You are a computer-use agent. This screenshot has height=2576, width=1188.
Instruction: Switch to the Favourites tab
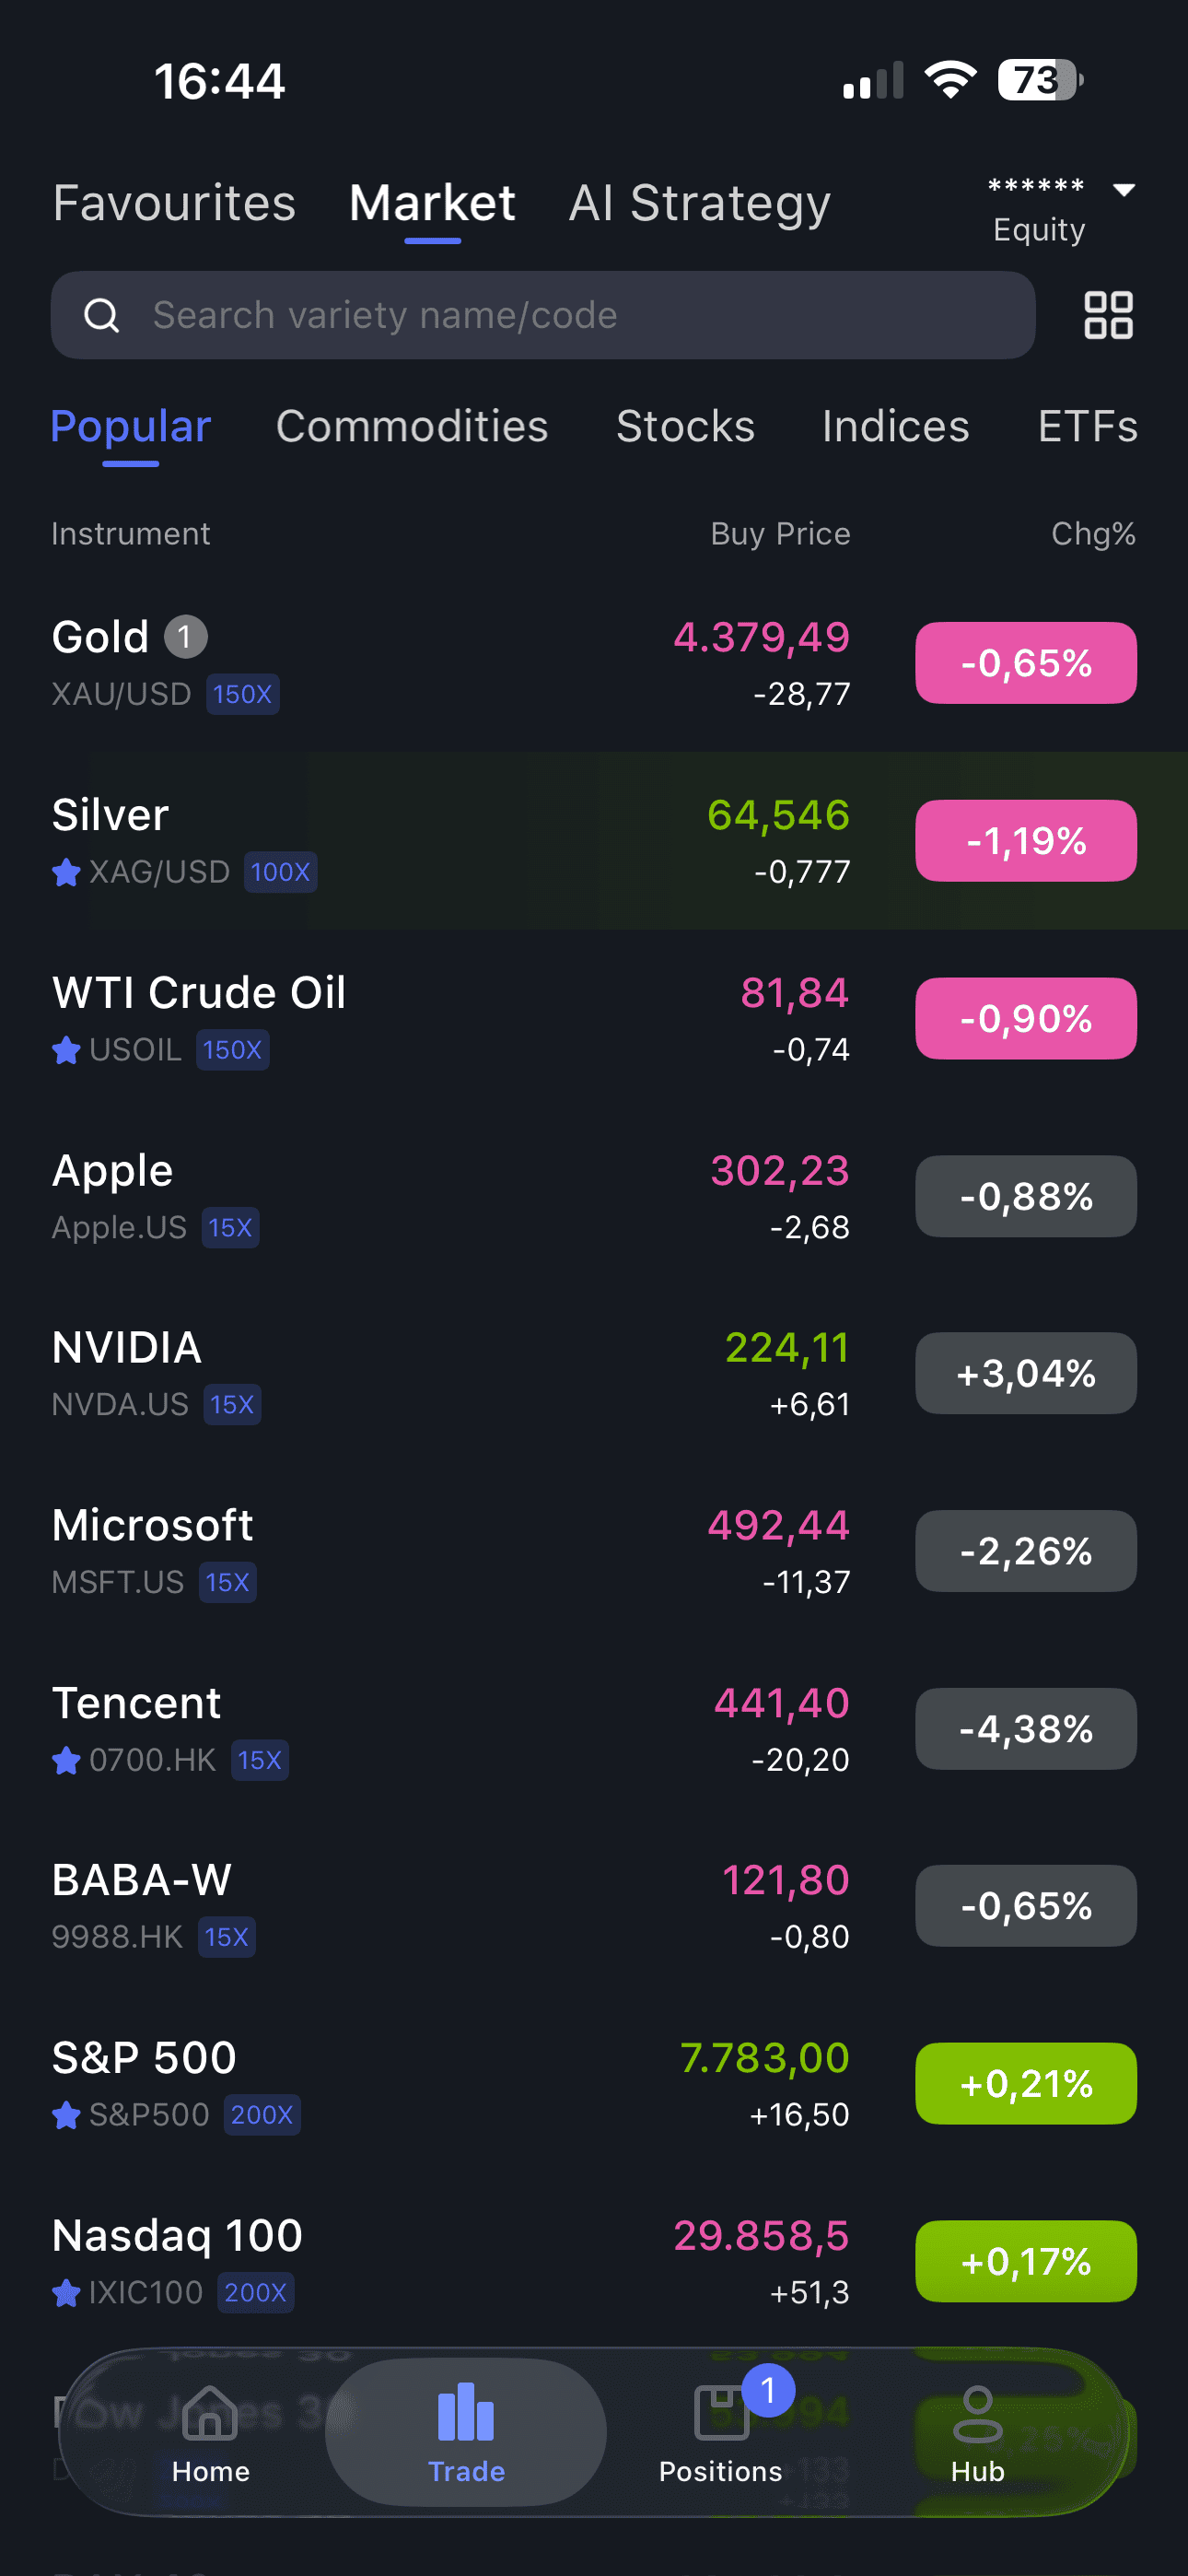[174, 203]
